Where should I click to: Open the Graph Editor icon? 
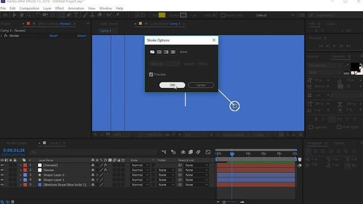208,152
